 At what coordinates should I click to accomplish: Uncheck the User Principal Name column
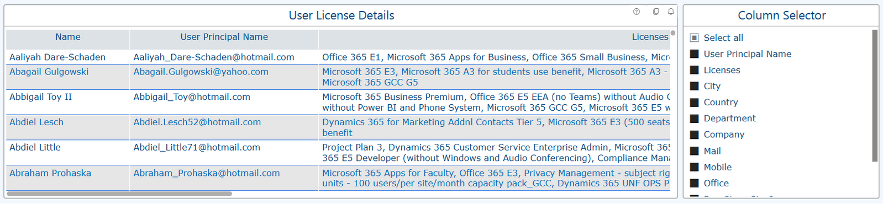click(x=695, y=54)
